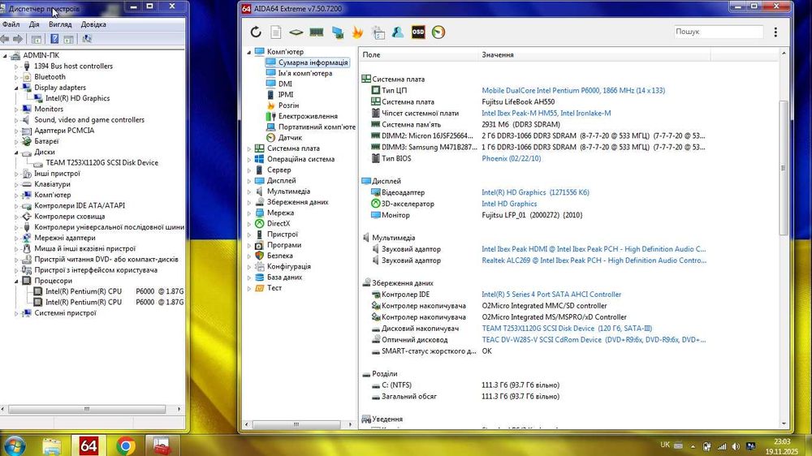Open File Explorer from taskbar
812x456 pixels.
(52, 446)
